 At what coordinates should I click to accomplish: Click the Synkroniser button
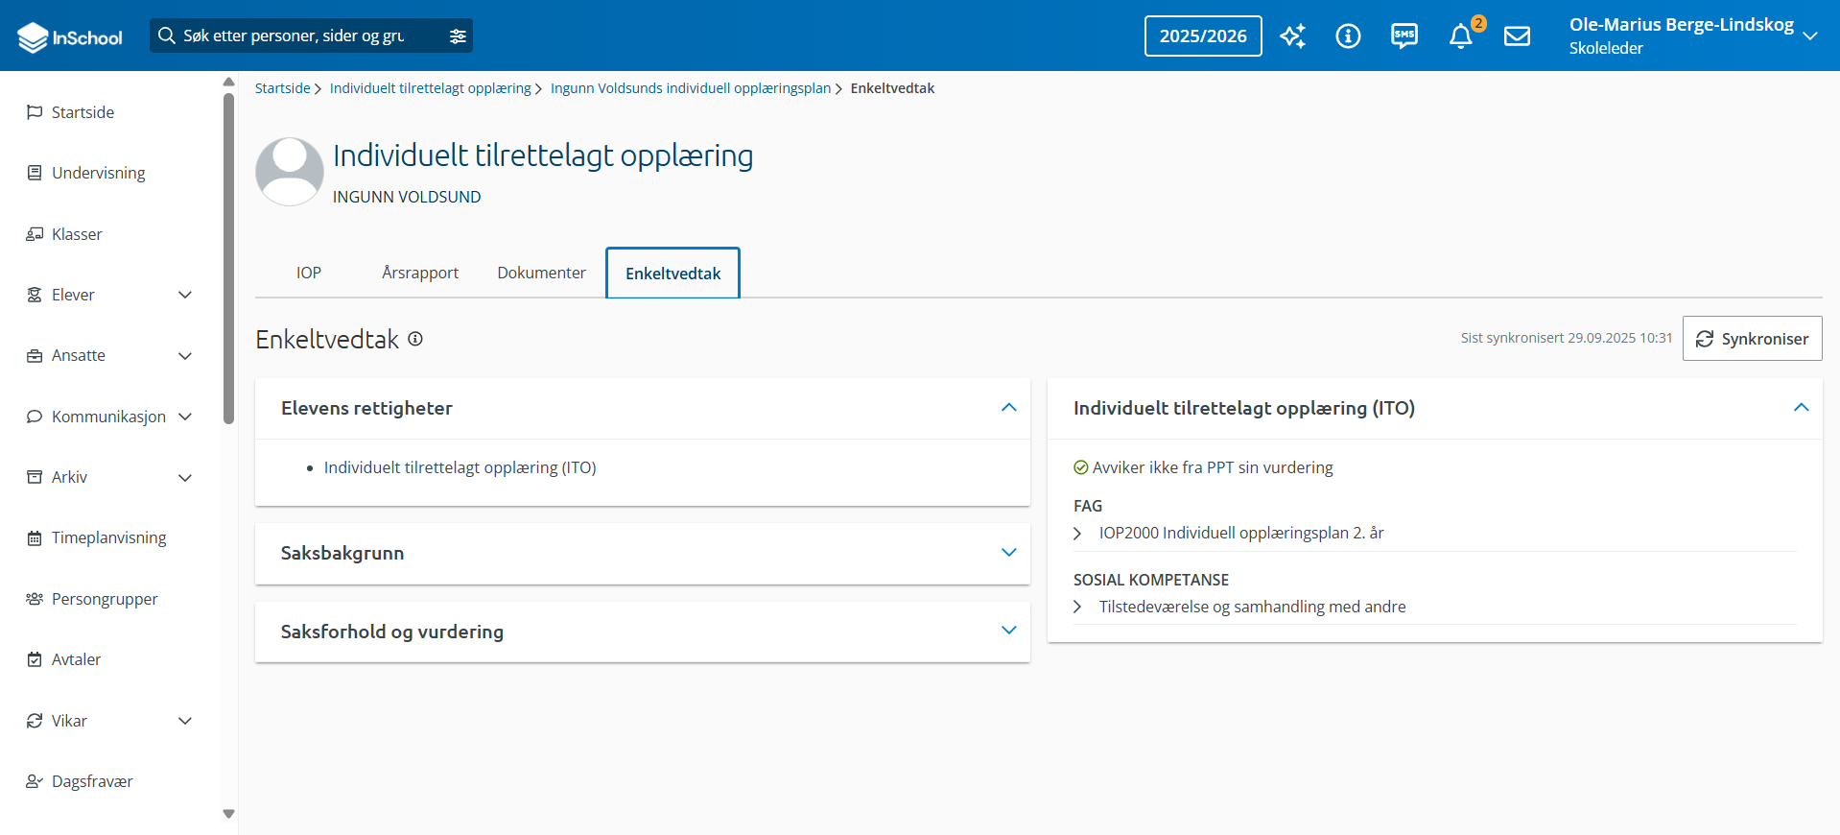[1752, 339]
